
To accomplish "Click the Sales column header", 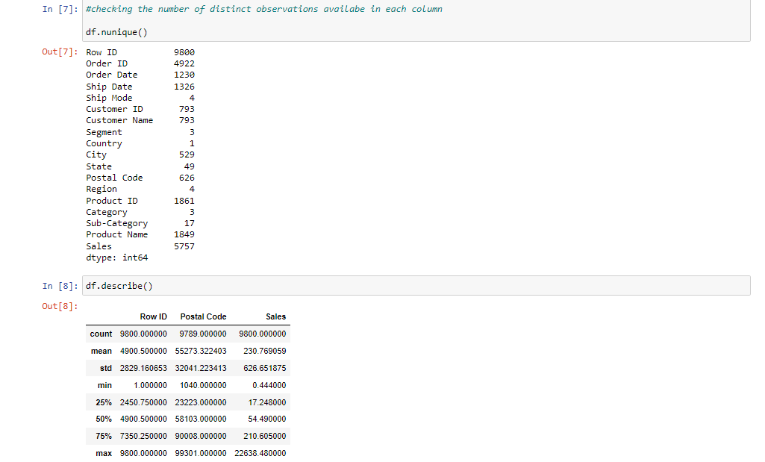I will click(x=275, y=316).
